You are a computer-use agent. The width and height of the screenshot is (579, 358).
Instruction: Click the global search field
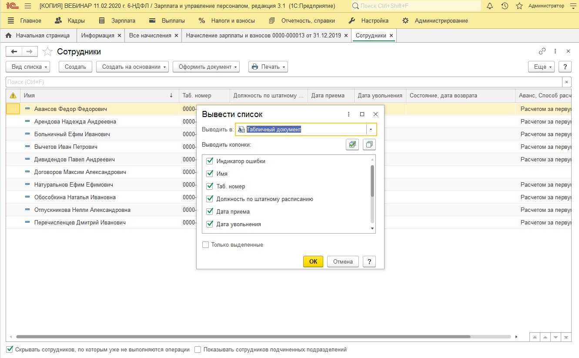[x=416, y=6]
